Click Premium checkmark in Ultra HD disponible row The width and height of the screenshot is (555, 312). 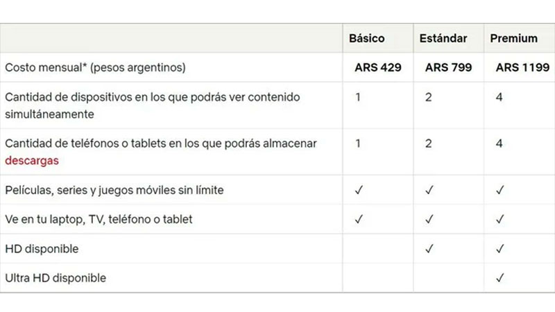(500, 278)
